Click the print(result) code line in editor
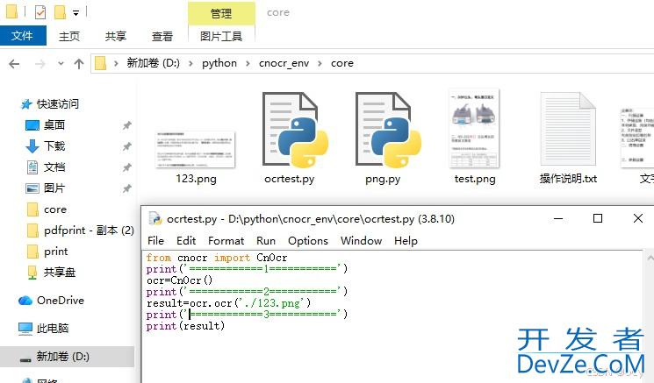Screen dimensions: 654x383 (185, 325)
